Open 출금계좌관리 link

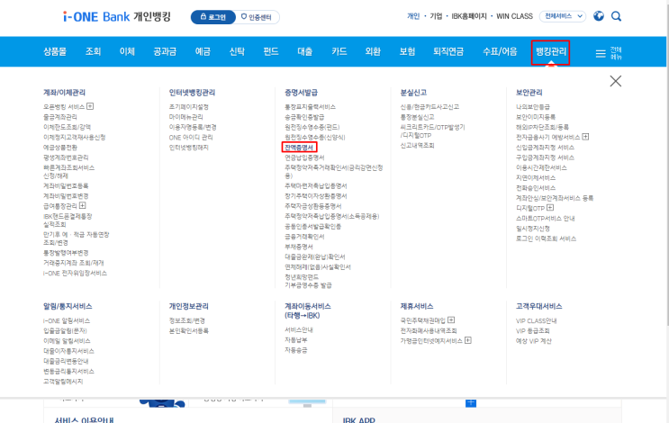(60, 117)
